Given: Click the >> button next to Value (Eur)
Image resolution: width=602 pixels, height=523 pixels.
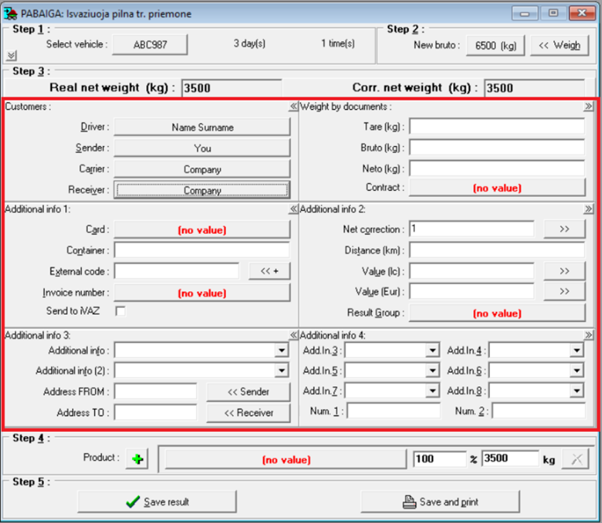Looking at the screenshot, I should click(564, 291).
